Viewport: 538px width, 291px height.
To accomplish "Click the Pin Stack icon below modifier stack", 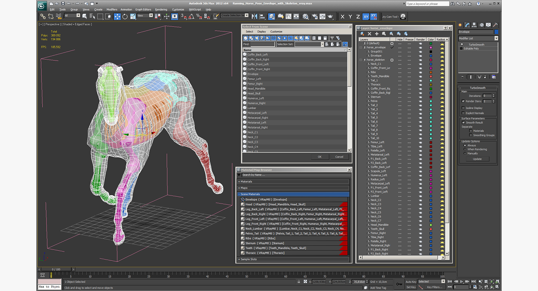I will pyautogui.click(x=462, y=77).
